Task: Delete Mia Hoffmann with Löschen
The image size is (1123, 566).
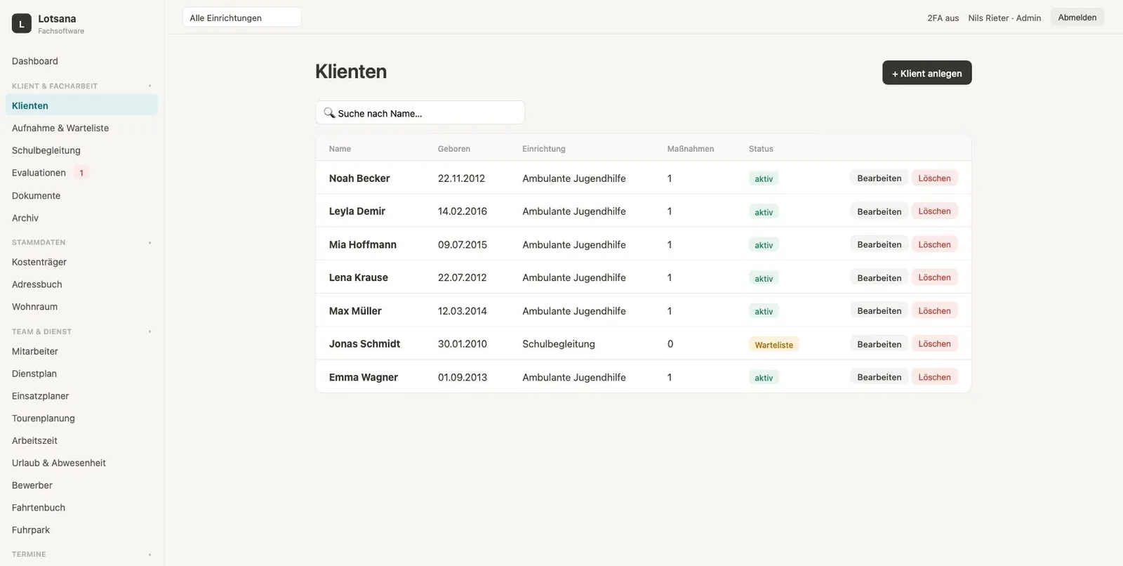Action: coord(934,244)
